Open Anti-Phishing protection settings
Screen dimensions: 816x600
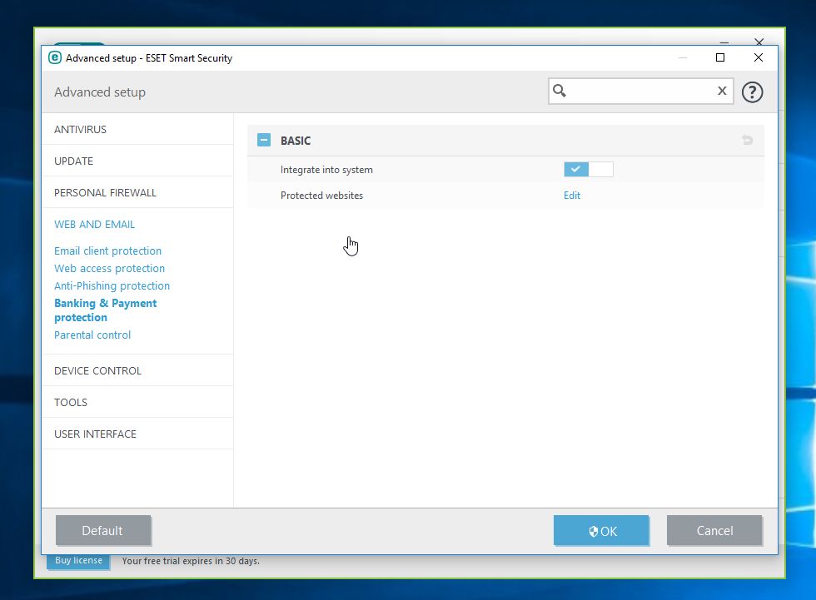pos(112,285)
